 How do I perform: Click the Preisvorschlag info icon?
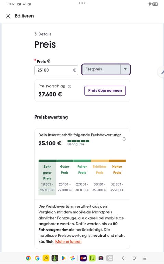[69, 86]
